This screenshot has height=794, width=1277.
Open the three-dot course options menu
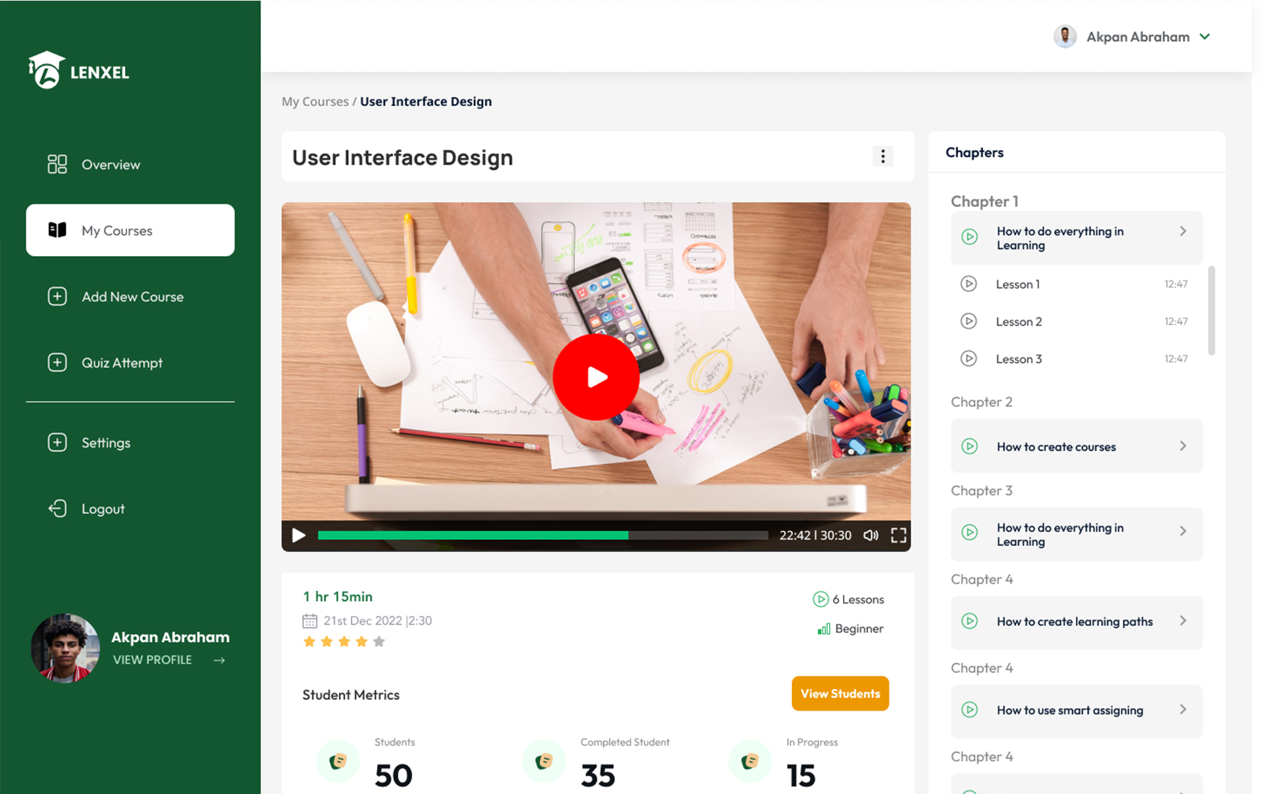tap(882, 157)
